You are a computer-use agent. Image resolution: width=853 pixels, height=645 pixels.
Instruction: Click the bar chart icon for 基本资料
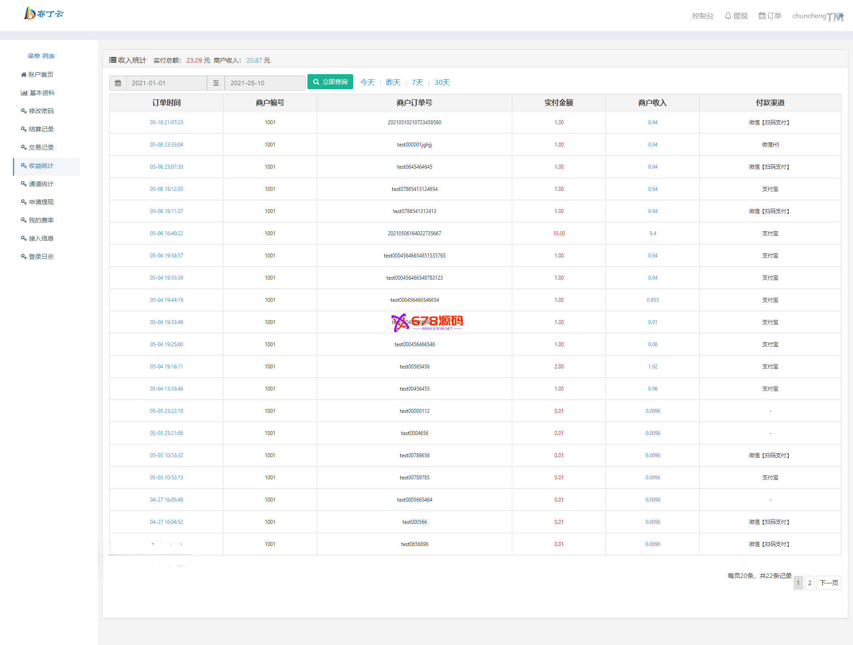(x=24, y=93)
